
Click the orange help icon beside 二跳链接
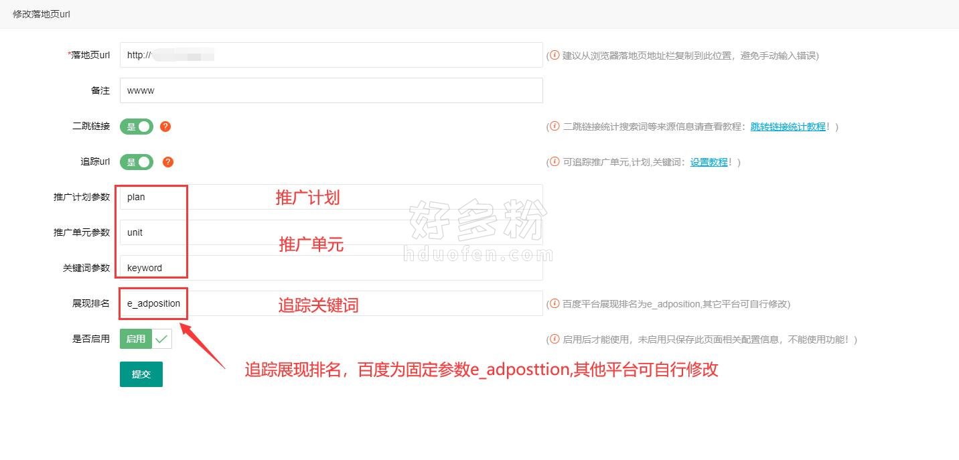(x=166, y=127)
